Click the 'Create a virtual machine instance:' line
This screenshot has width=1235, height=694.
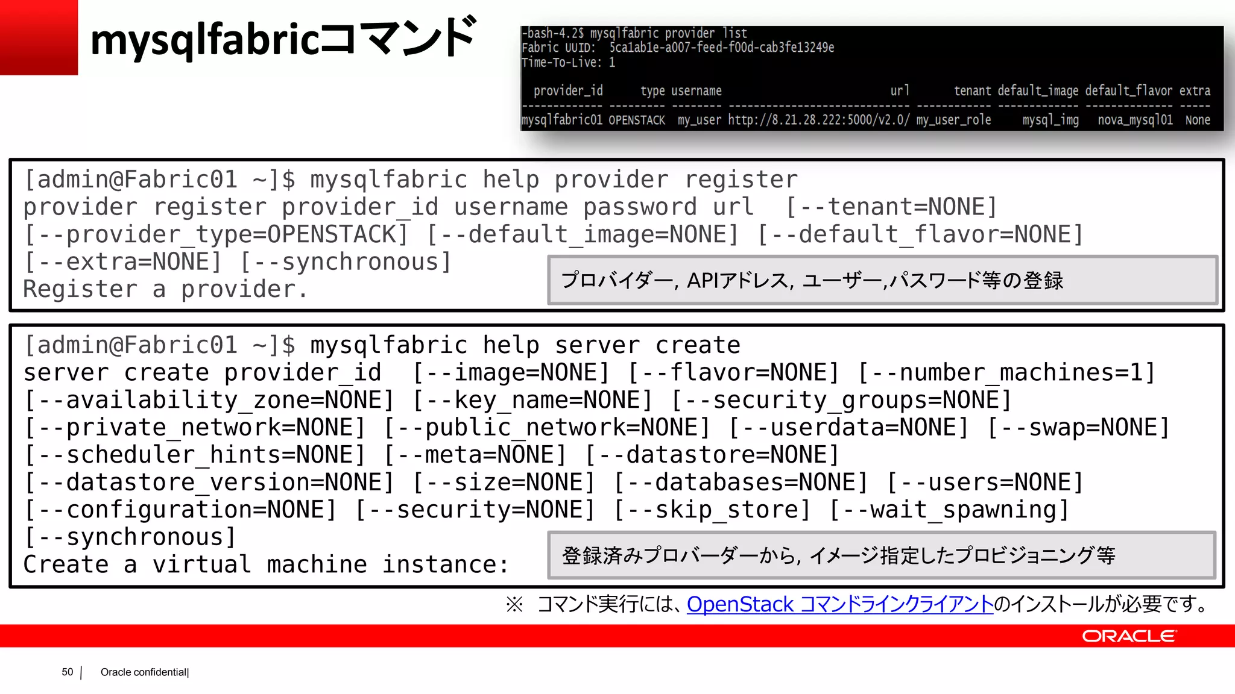pyautogui.click(x=266, y=564)
